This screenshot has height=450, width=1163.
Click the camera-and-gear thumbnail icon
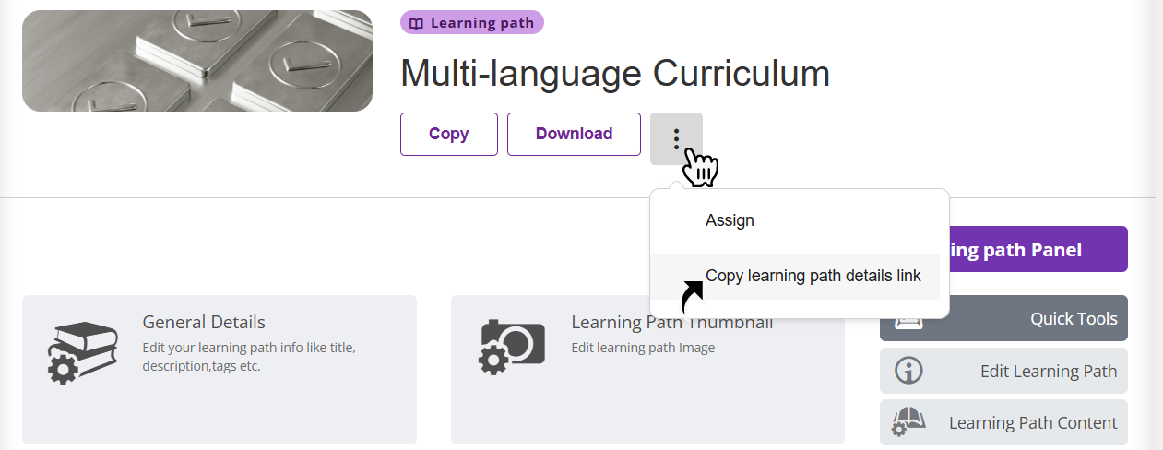(x=512, y=347)
